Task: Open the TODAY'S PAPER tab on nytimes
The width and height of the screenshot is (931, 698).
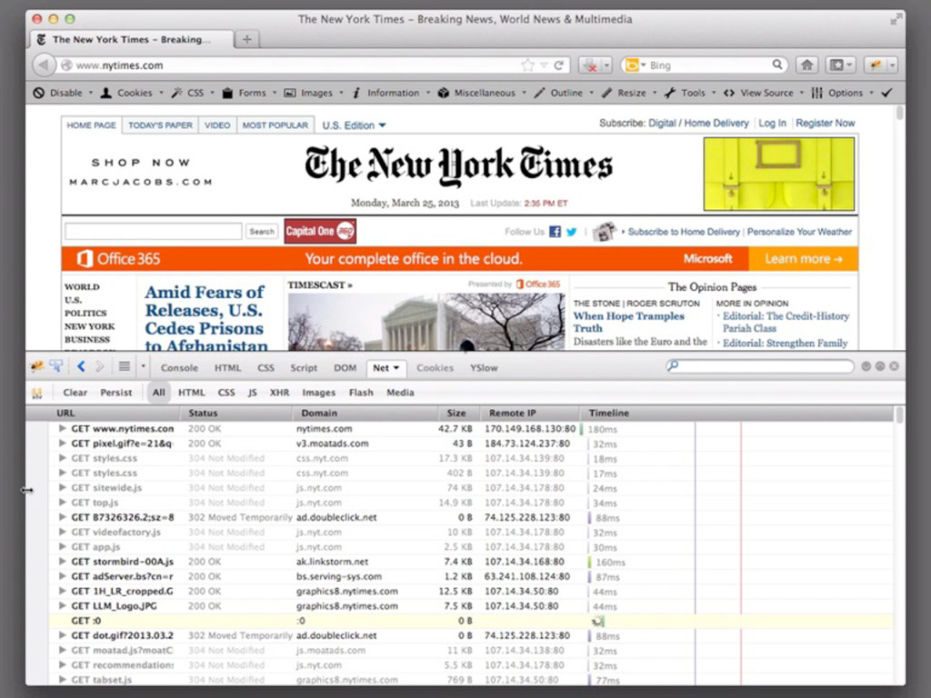Action: pyautogui.click(x=160, y=125)
